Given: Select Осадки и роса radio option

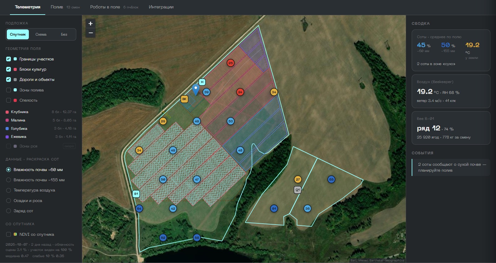Looking at the screenshot, I should click(x=8, y=200).
